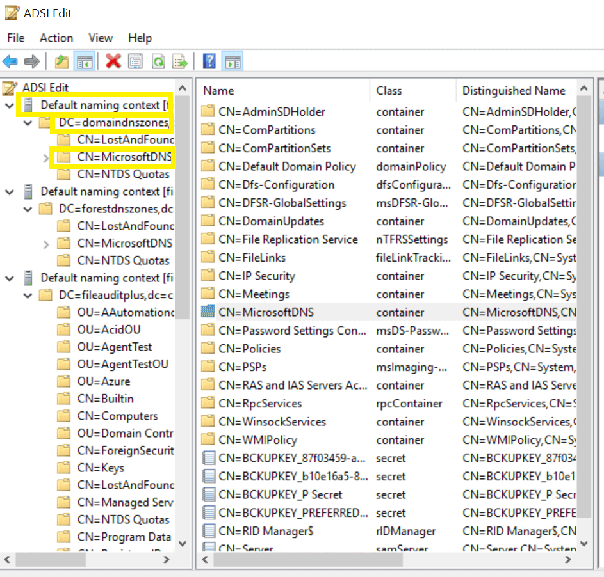The image size is (604, 577).
Task: Open the File menu
Action: pos(16,38)
